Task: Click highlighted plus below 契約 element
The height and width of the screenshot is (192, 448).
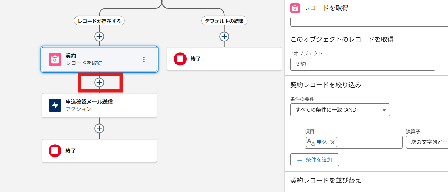Action: point(99,83)
